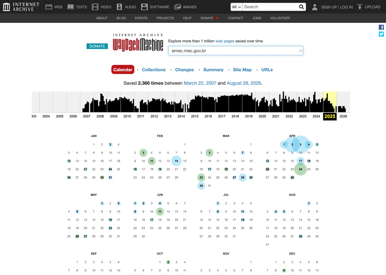The width and height of the screenshot is (386, 275).
Task: Clear the Wayback URL field
Action: pyautogui.click(x=300, y=51)
